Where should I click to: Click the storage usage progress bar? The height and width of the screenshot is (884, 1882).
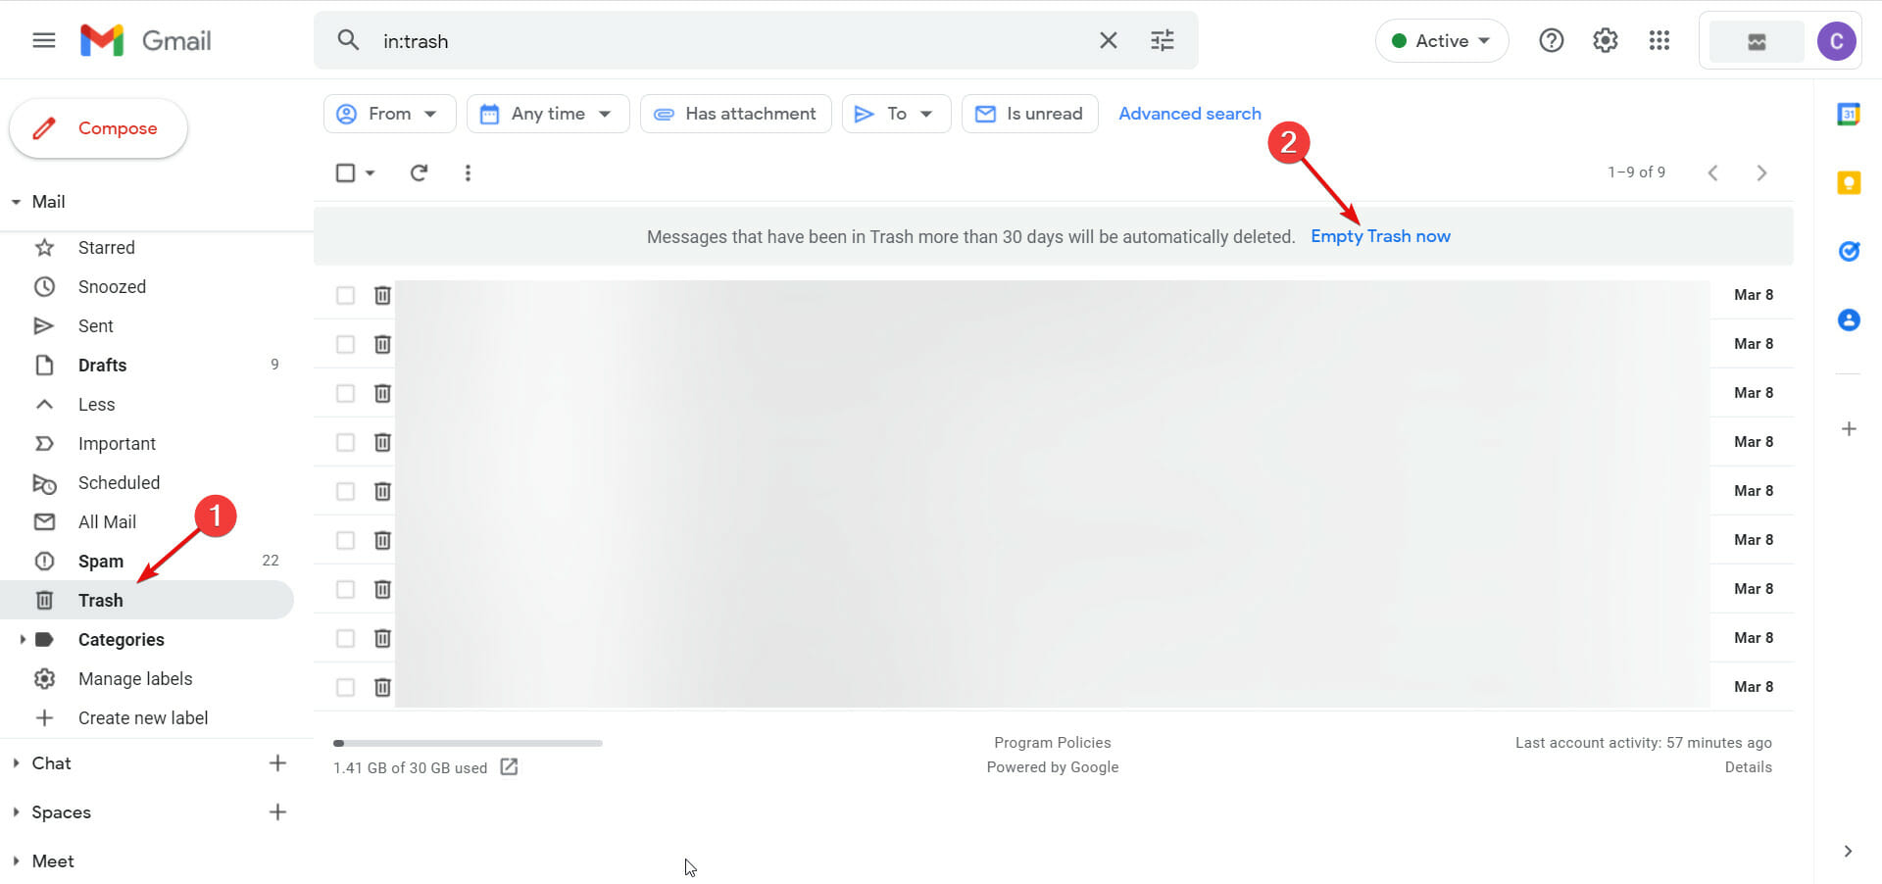click(468, 743)
